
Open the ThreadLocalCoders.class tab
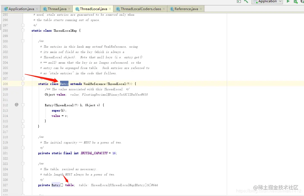point(141,9)
